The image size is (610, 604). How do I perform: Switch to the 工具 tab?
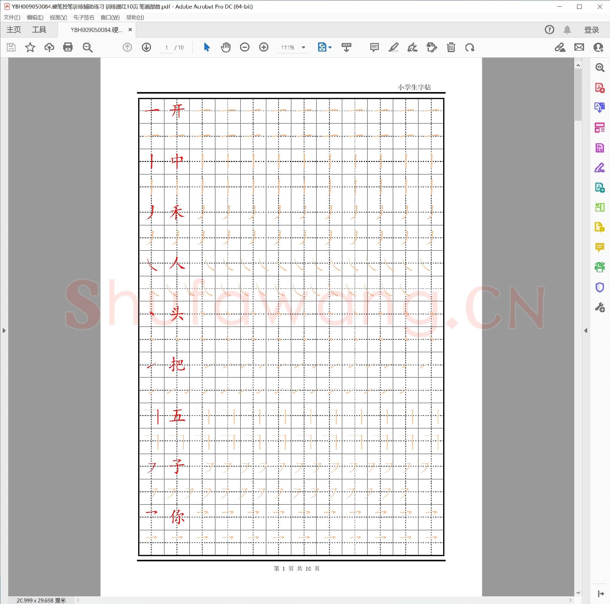tap(39, 30)
